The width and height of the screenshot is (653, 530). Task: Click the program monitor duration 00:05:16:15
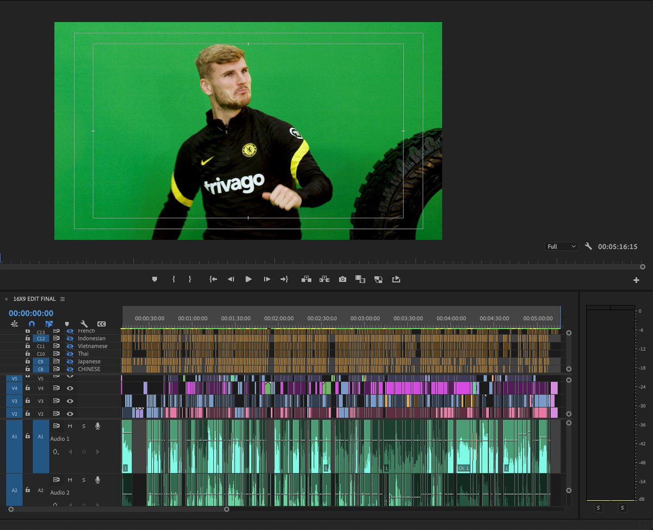tap(618, 246)
